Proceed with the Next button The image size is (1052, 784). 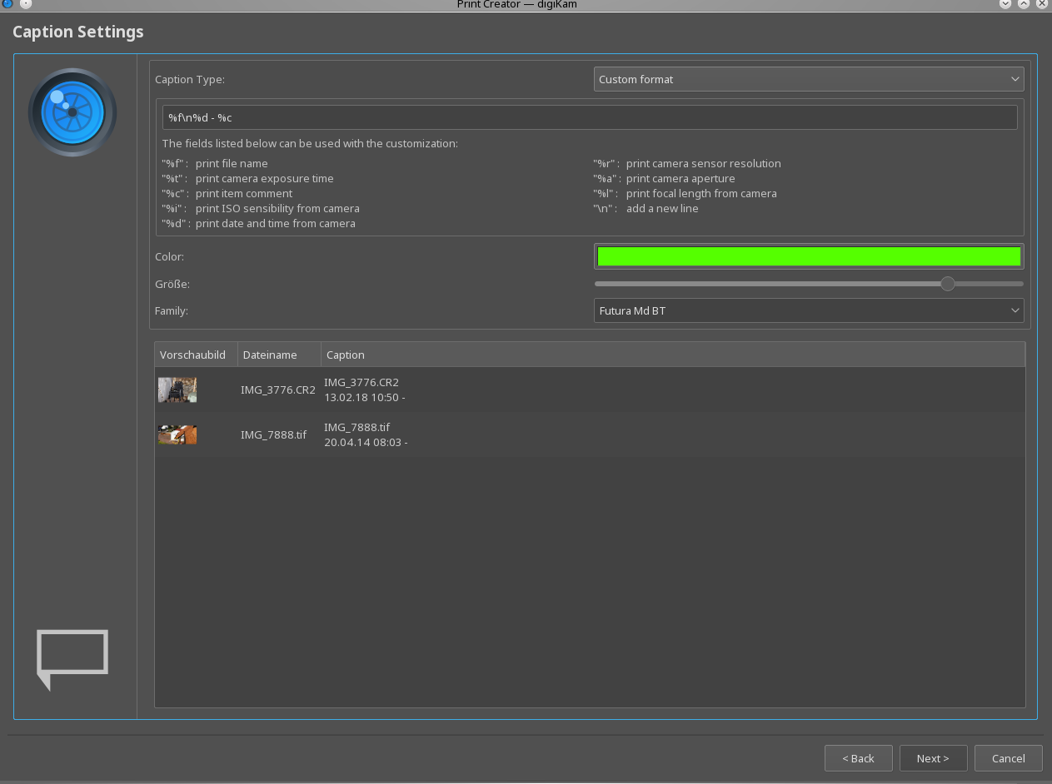(933, 758)
